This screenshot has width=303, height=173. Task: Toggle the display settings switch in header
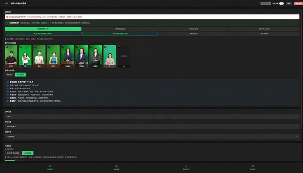pos(281,4)
